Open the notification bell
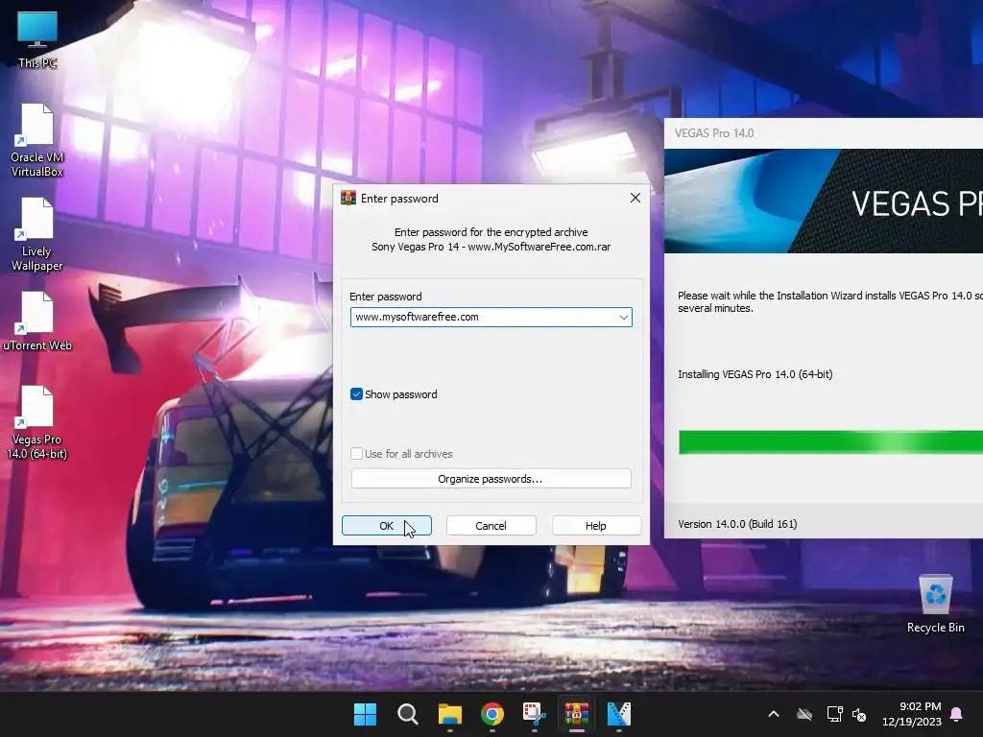The width and height of the screenshot is (983, 737). point(957,714)
